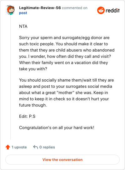The width and height of the screenshot is (125, 170).
Task: Click the "future though." closing line
Action: (x=33, y=105)
